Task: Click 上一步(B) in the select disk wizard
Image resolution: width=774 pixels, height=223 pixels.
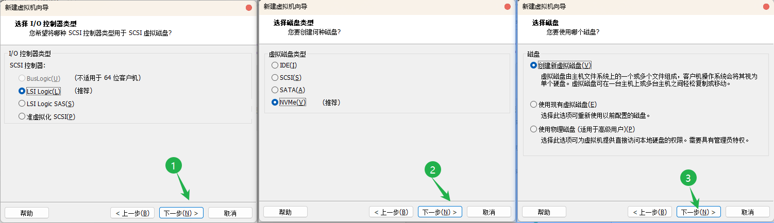Action: [x=650, y=212]
